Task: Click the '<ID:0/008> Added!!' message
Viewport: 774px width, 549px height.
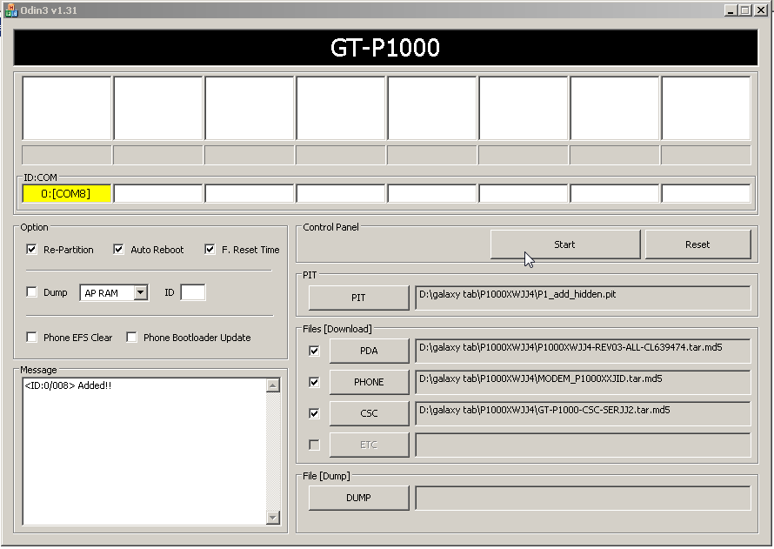Action: click(68, 385)
